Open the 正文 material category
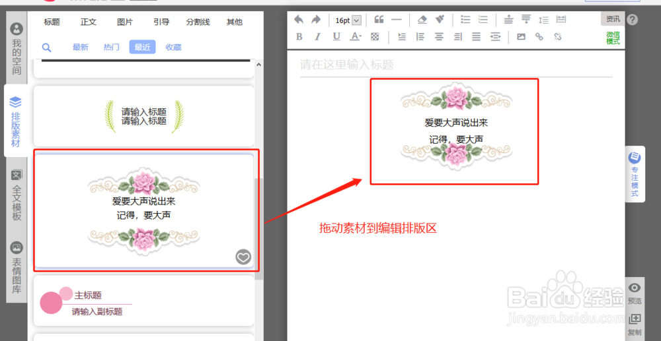Viewport: 661px width, 341px height. [89, 22]
